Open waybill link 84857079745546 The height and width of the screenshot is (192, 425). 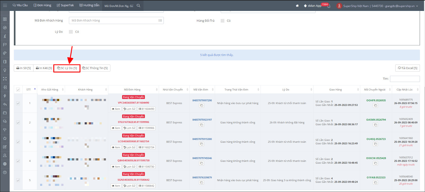[202, 158]
